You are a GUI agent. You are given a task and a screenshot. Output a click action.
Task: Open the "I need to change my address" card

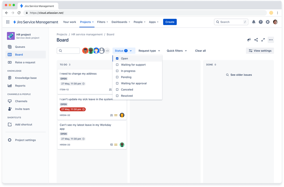(x=85, y=82)
